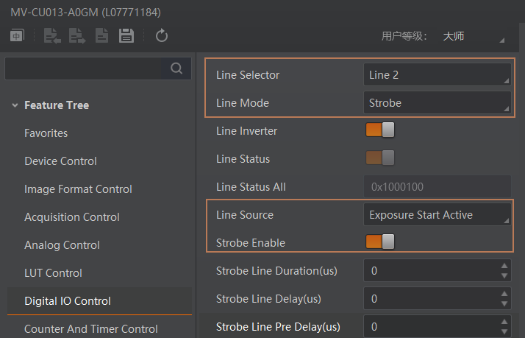Open the Line Source dropdown
The width and height of the screenshot is (525, 338).
[438, 214]
